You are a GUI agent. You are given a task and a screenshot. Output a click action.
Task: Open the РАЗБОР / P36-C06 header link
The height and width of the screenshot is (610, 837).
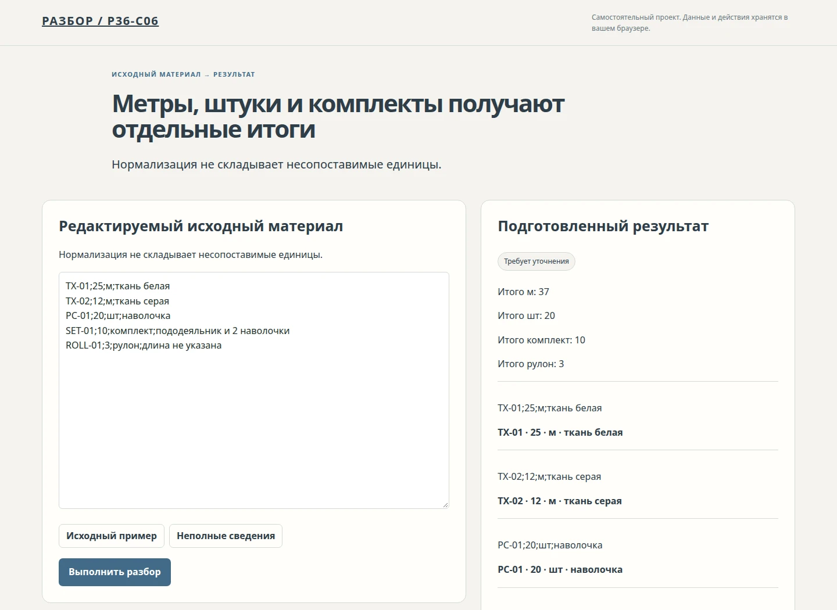pos(100,21)
